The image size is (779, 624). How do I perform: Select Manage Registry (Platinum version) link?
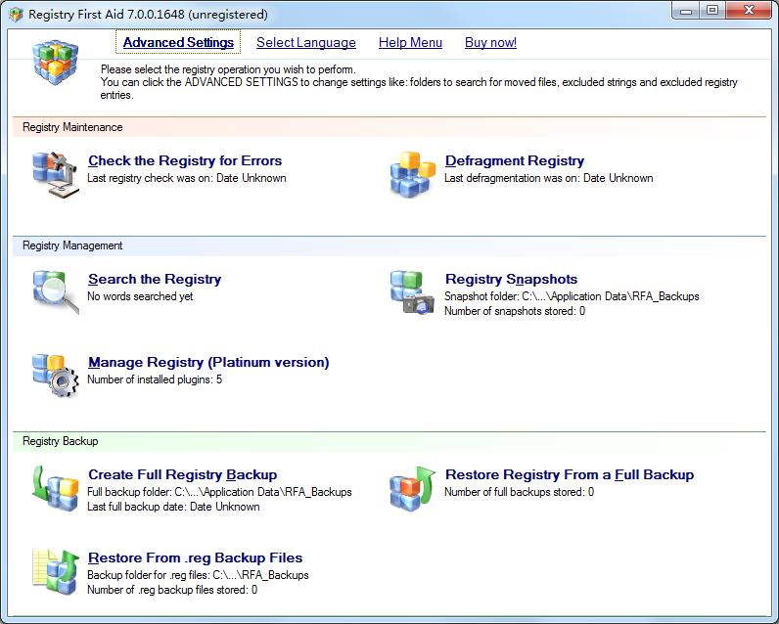coord(207,362)
